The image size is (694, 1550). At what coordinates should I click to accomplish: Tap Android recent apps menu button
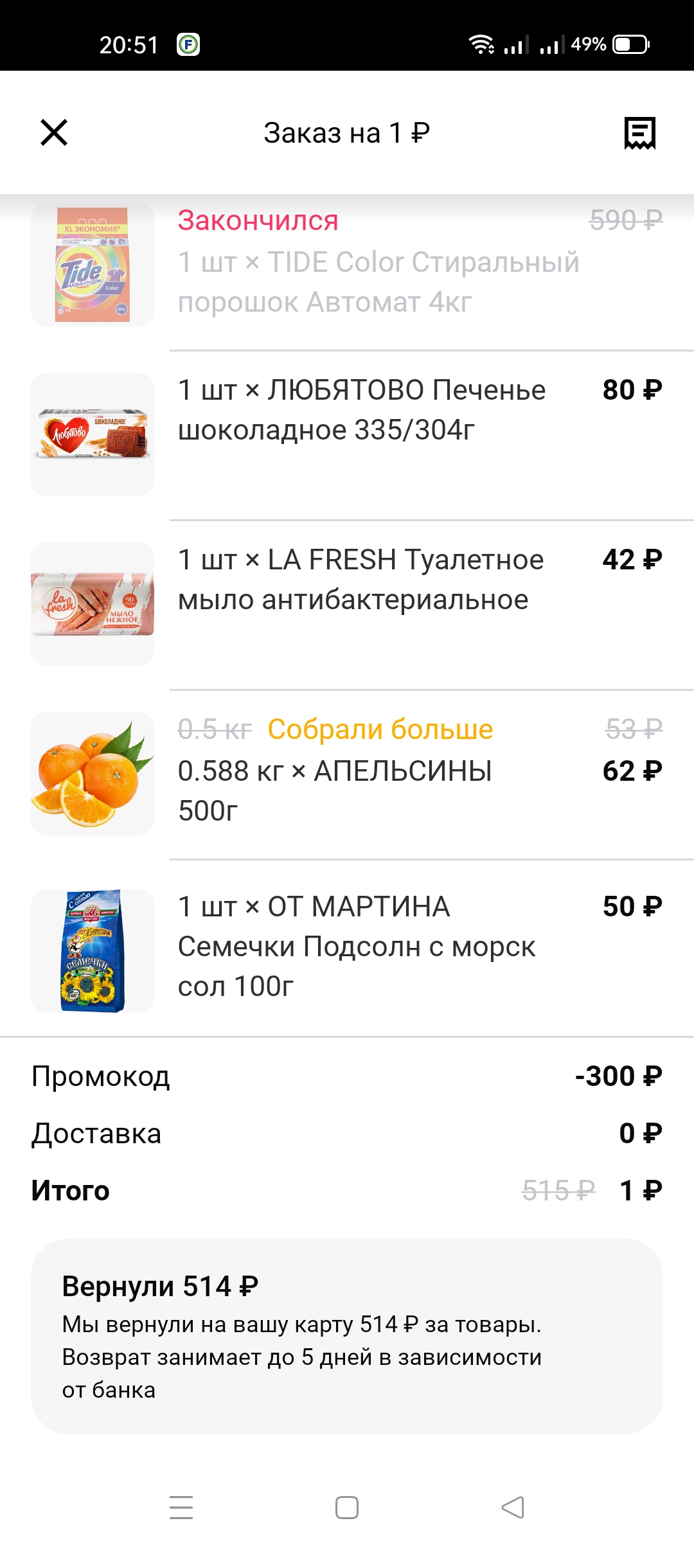click(x=181, y=1508)
